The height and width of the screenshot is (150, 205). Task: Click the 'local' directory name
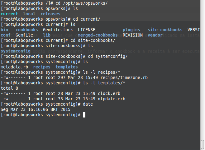[29, 14]
